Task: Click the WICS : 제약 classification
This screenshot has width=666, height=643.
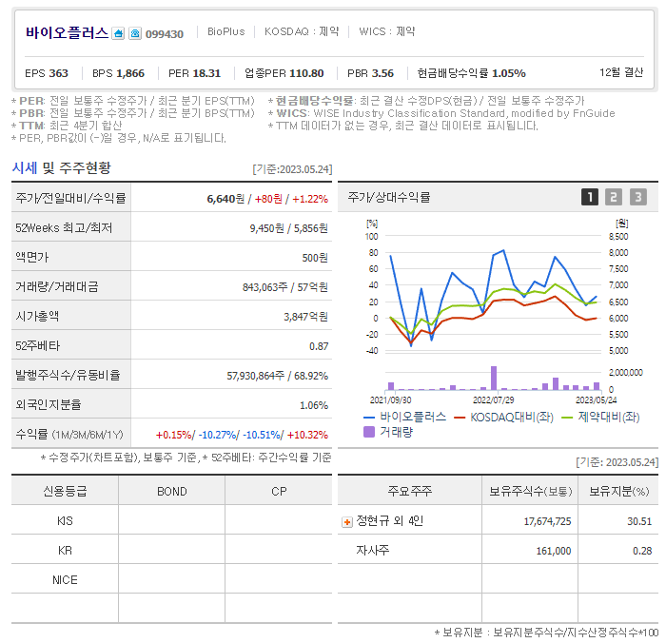Action: point(387,31)
